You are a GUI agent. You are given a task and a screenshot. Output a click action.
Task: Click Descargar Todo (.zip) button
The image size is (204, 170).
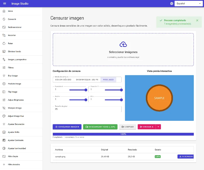[x=100, y=127]
